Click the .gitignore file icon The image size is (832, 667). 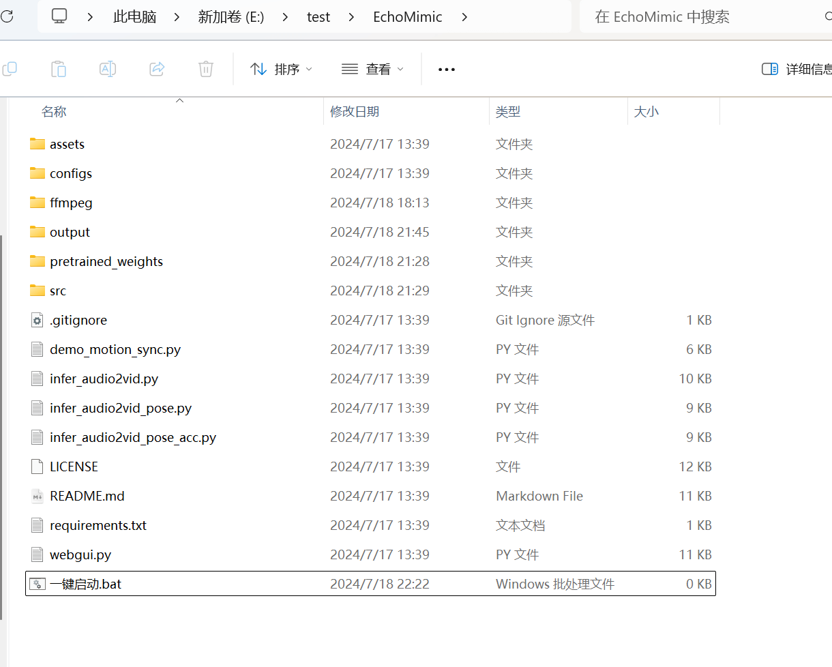click(x=38, y=320)
